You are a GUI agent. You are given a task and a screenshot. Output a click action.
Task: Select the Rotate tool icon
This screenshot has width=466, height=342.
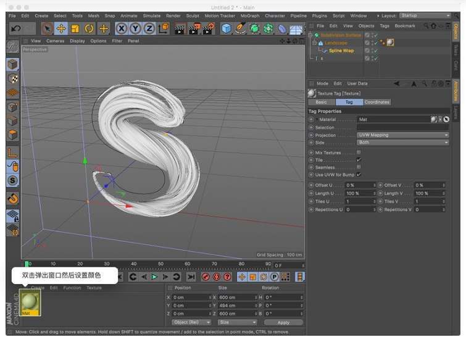[89, 28]
